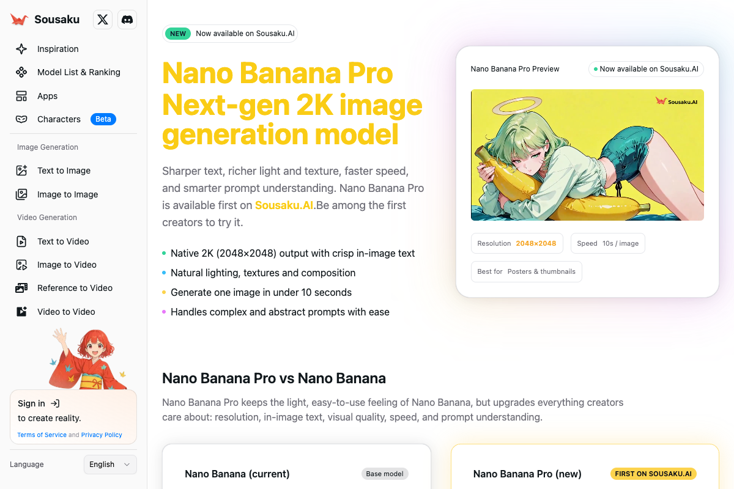Click the Image to Image icon

(x=21, y=194)
